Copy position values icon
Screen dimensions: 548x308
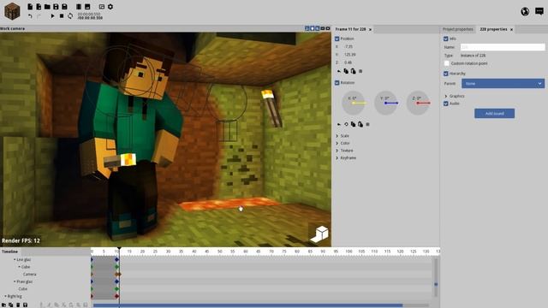coord(346,71)
